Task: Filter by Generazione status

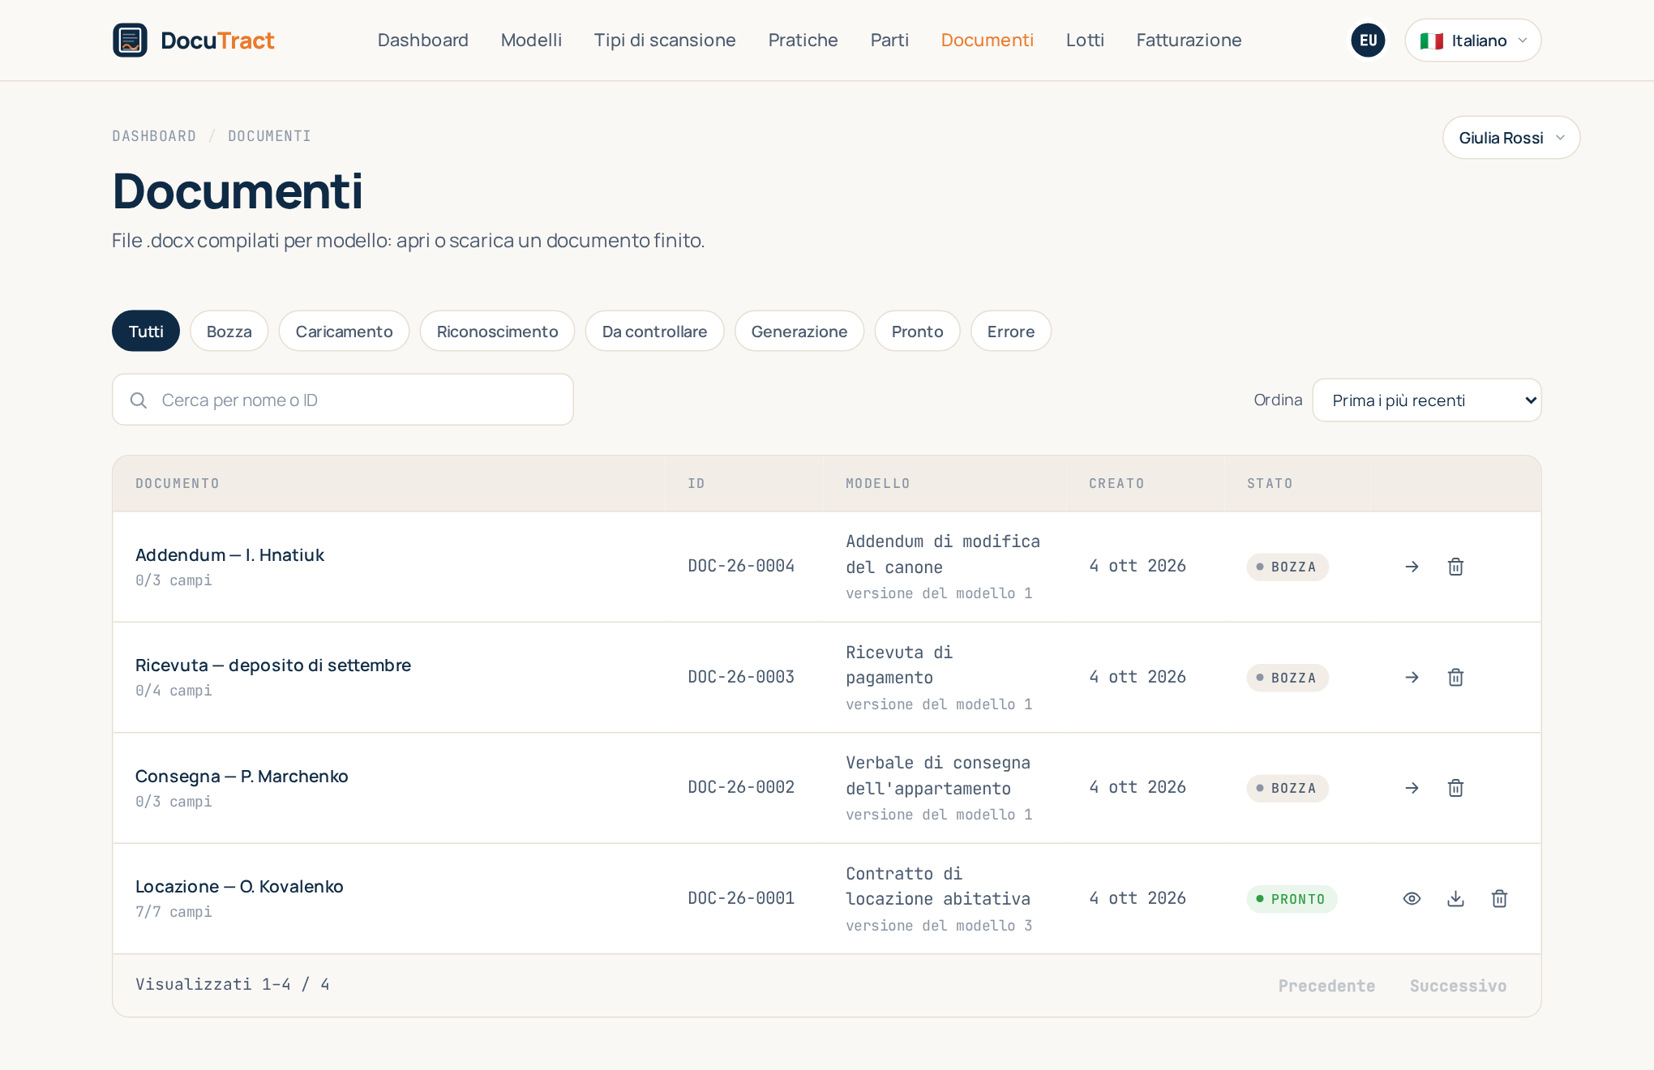Action: click(799, 331)
